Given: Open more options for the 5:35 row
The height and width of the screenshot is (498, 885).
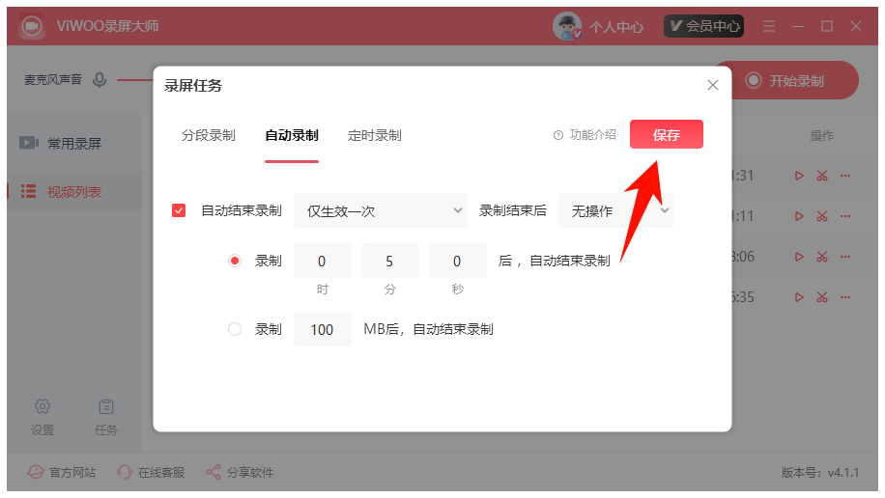Looking at the screenshot, I should coord(845,297).
